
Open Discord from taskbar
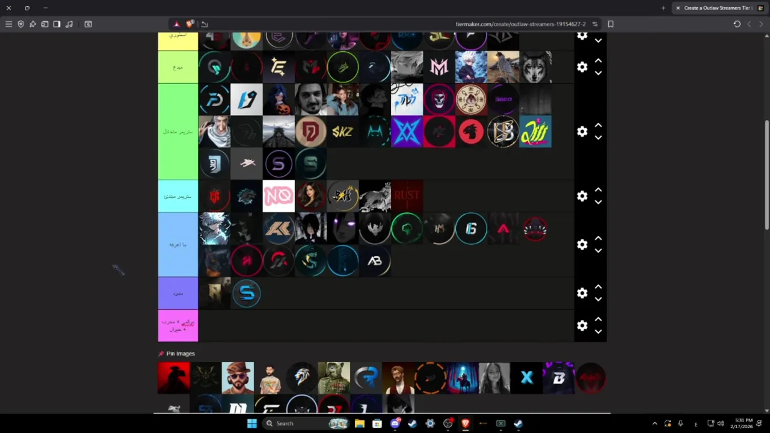click(x=395, y=423)
